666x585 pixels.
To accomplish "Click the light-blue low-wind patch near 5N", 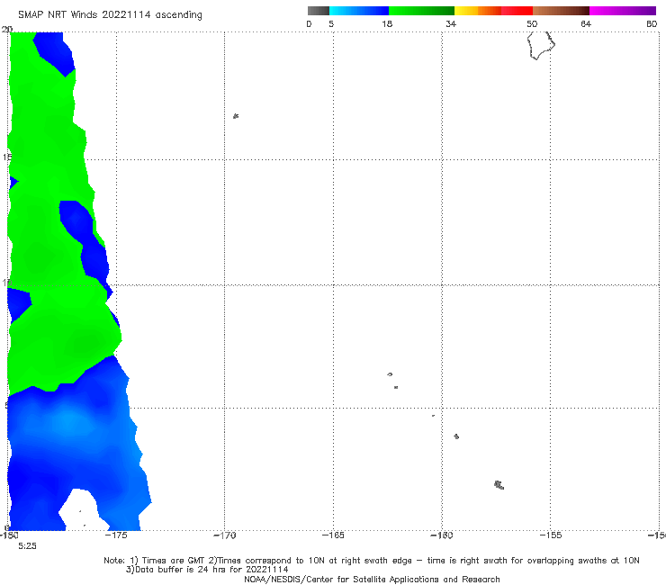I will coord(68,420).
